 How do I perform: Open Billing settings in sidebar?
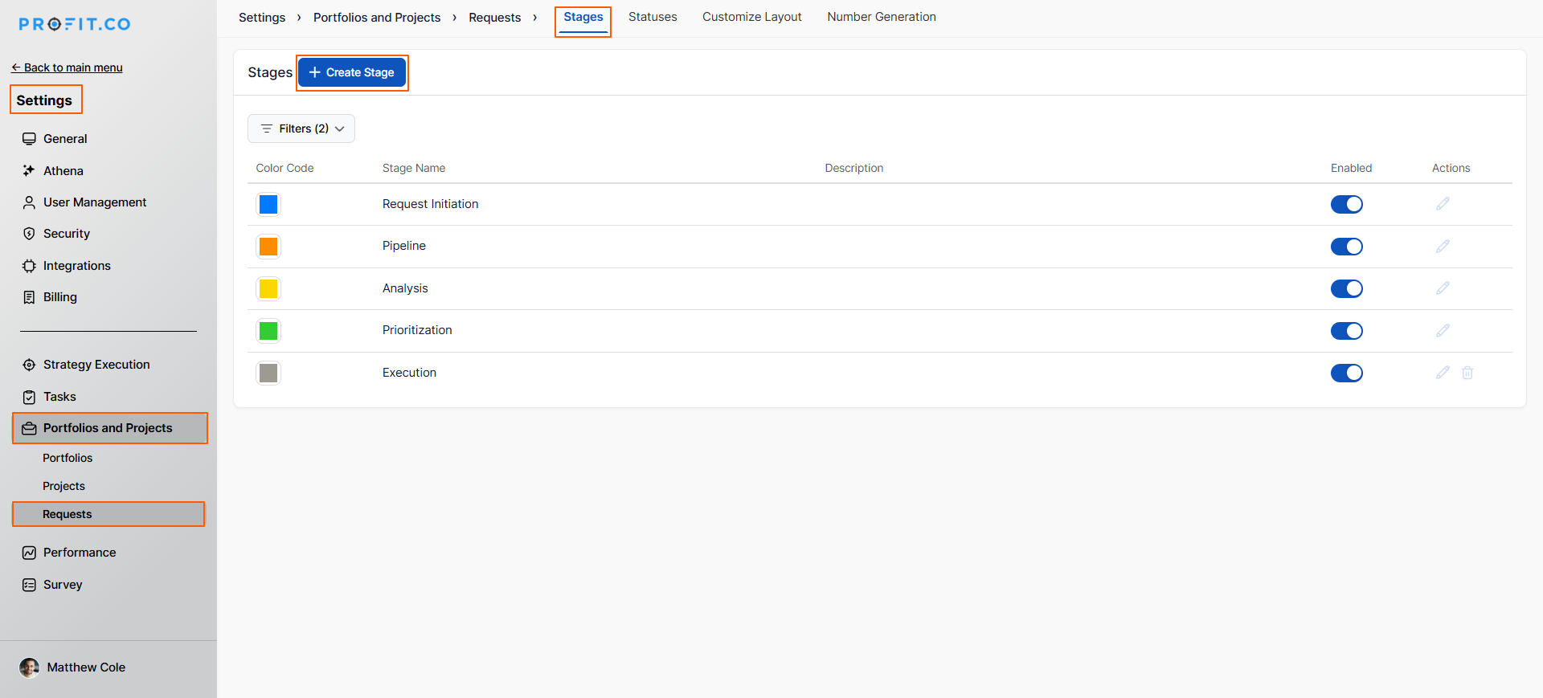point(59,297)
